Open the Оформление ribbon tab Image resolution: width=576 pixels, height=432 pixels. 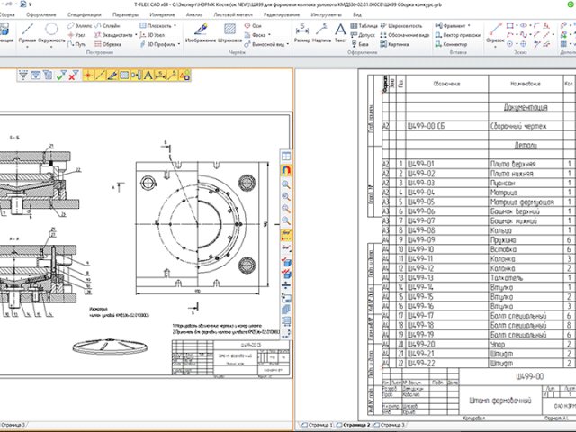pyautogui.click(x=41, y=14)
